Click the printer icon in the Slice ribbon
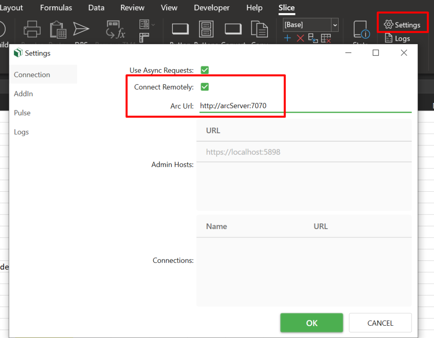 coord(32,30)
